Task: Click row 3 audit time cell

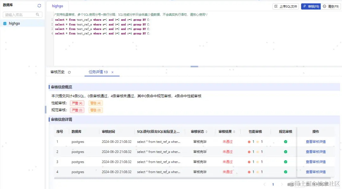Action: click(117, 162)
